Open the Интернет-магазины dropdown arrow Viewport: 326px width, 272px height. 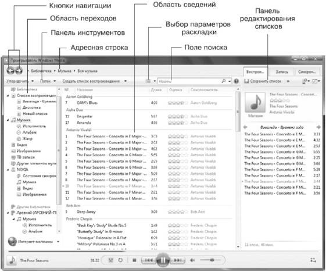(x=58, y=241)
